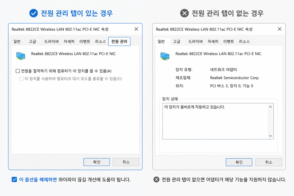Viewport: 294px width, 196px height.
Task: Click device status text '이 장치가 올바르게 작동하고 있습니다.'
Action: pos(194,107)
